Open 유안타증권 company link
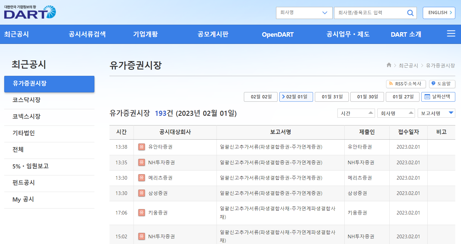Screen dimensions: 461x244 [160, 147]
